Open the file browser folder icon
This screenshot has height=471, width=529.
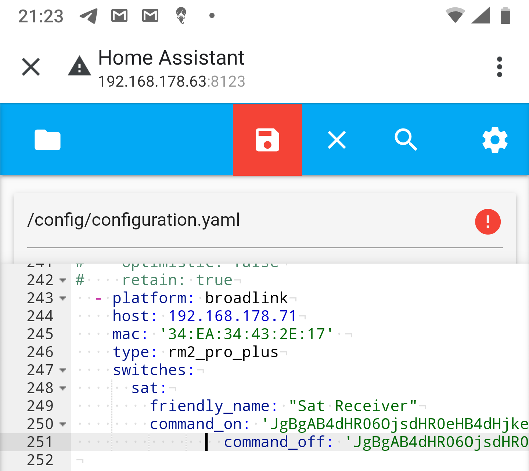coord(47,140)
